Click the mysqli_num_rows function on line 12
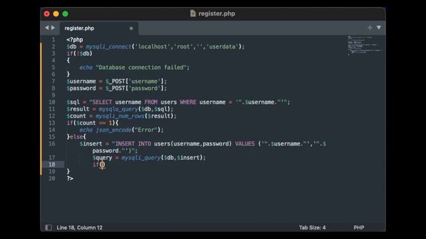This screenshot has height=239, width=426. tap(120, 116)
